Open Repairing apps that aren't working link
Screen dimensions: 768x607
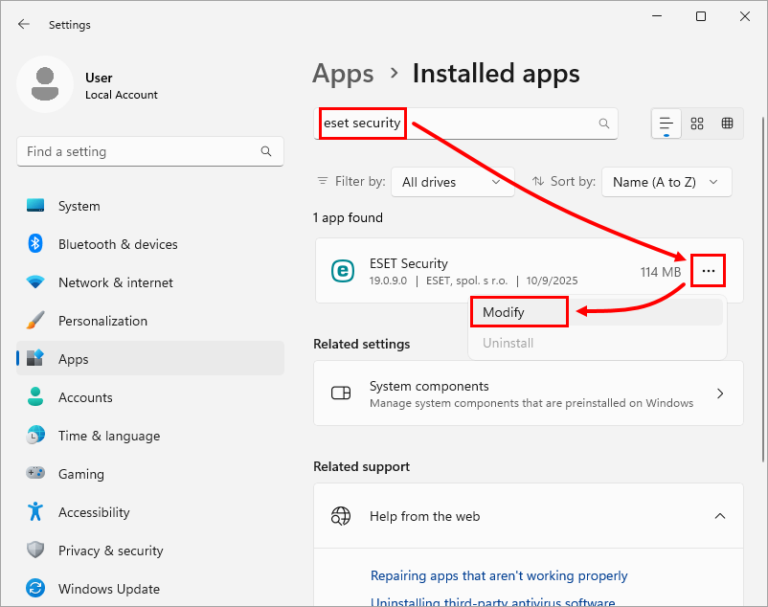(499, 575)
